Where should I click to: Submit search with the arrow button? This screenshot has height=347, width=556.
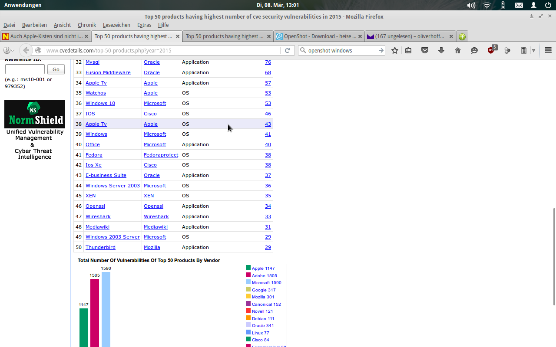click(x=381, y=50)
